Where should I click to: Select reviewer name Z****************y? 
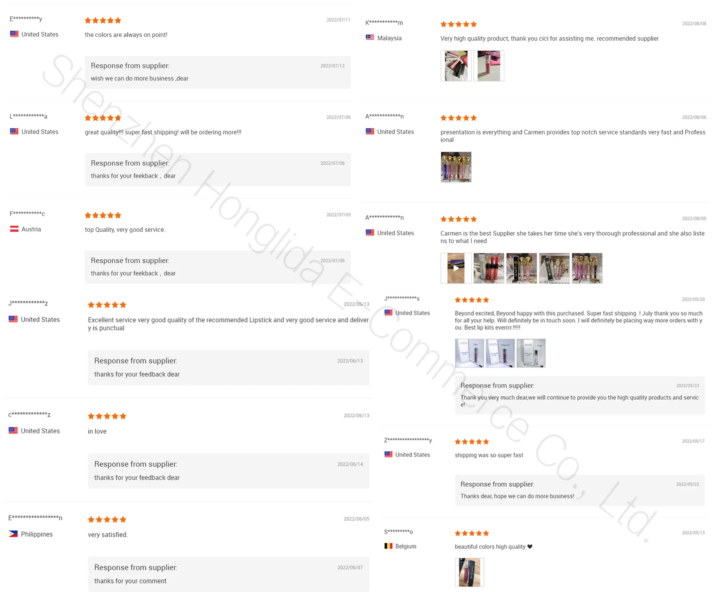pyautogui.click(x=408, y=440)
